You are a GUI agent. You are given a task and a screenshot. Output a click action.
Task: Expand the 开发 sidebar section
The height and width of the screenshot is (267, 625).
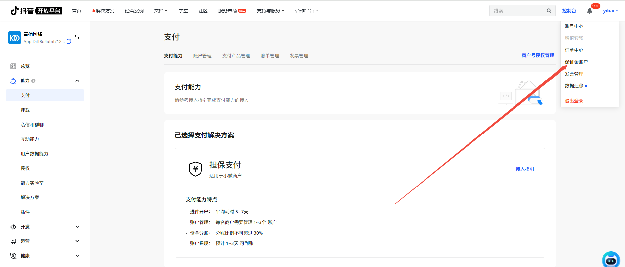(x=77, y=227)
